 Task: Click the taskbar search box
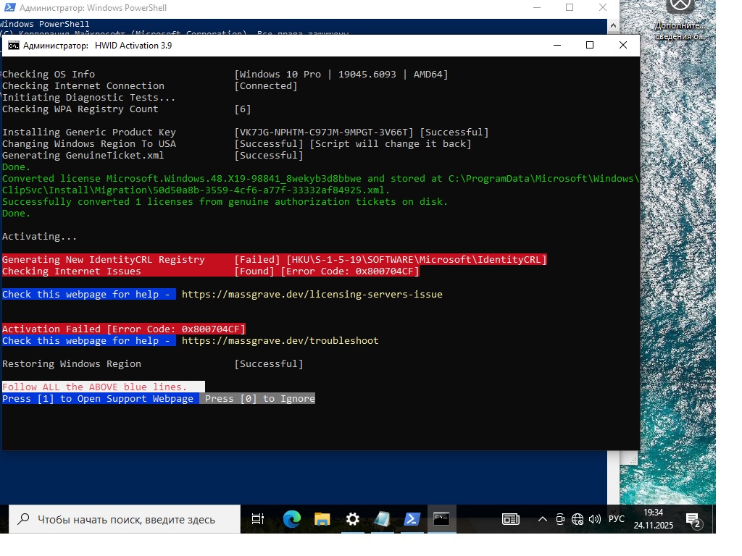125,519
